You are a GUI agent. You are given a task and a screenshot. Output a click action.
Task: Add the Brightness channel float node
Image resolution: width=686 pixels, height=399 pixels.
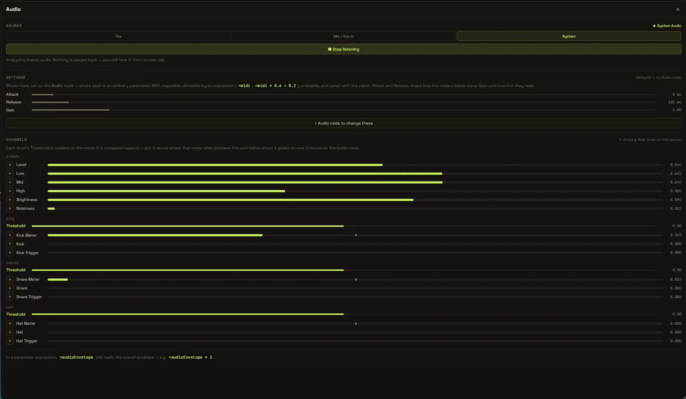click(x=10, y=200)
